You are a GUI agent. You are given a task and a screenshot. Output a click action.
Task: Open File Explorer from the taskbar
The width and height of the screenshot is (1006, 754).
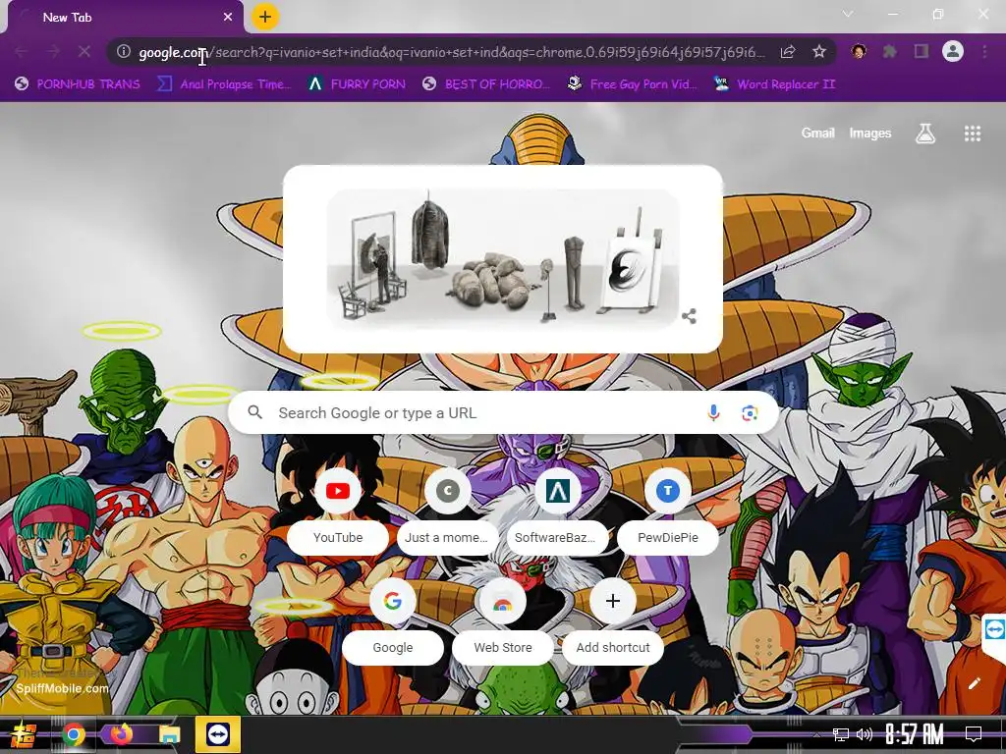[170, 734]
